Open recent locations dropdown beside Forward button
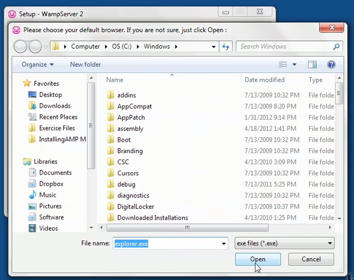 46,47
